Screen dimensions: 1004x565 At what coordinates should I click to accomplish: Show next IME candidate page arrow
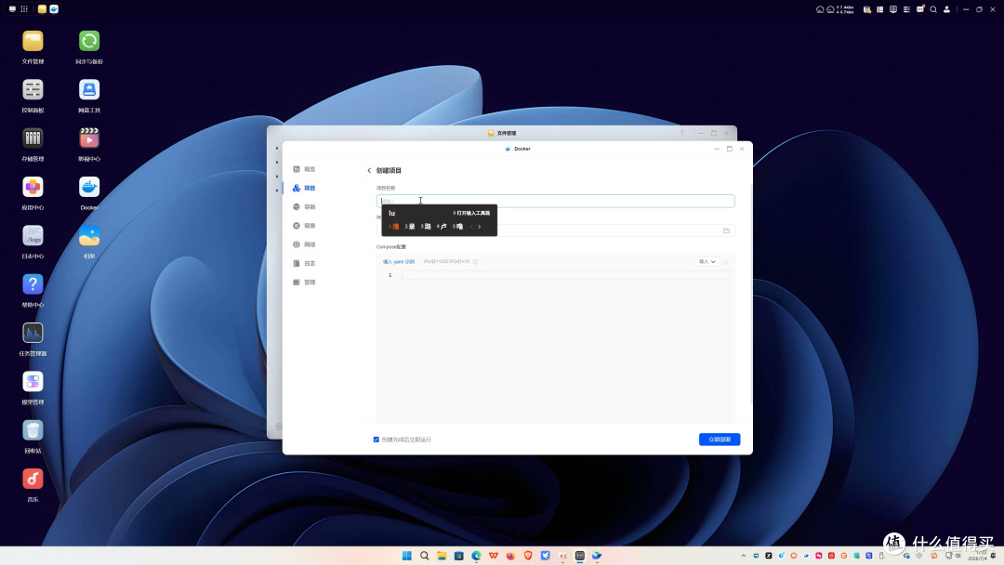point(479,227)
